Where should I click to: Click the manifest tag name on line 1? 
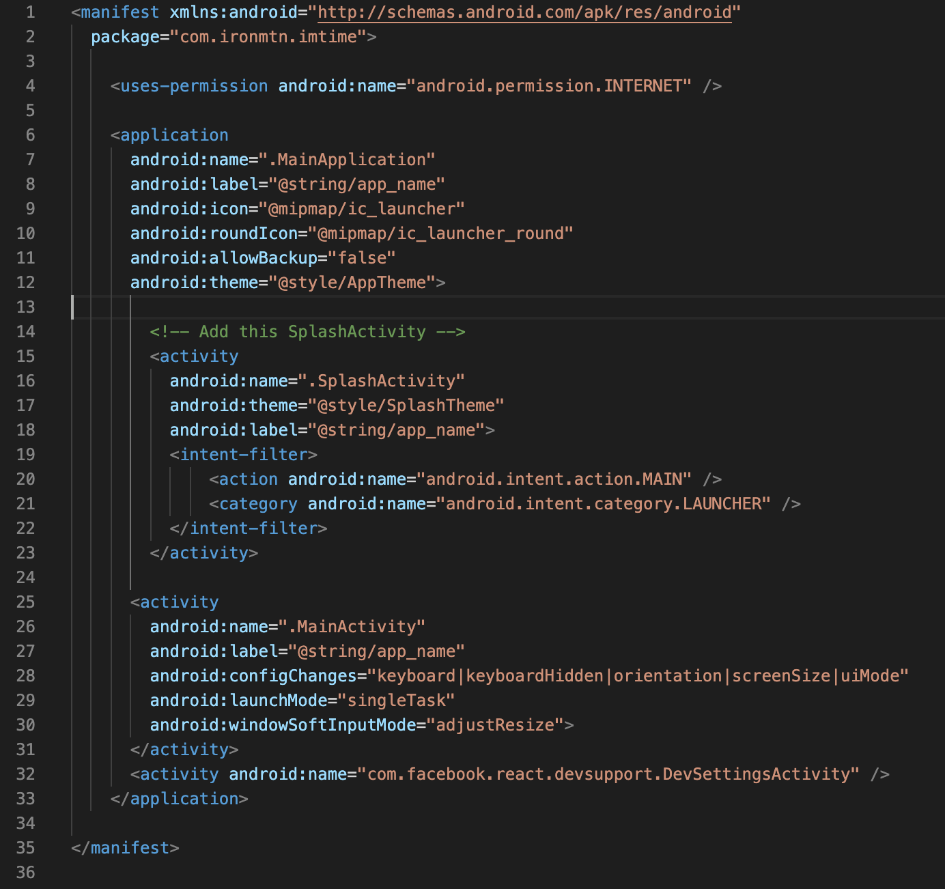point(120,12)
